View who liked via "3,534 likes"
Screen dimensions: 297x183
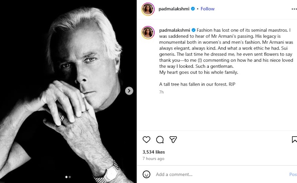(153, 152)
